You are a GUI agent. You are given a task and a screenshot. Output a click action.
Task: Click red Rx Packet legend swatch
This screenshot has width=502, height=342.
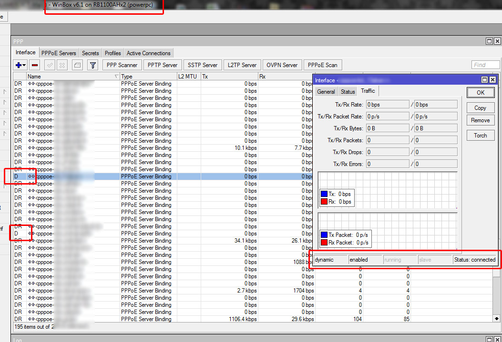coord(324,243)
